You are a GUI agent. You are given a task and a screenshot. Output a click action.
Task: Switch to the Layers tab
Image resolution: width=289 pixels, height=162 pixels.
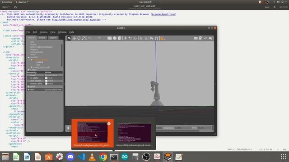coord(53,38)
